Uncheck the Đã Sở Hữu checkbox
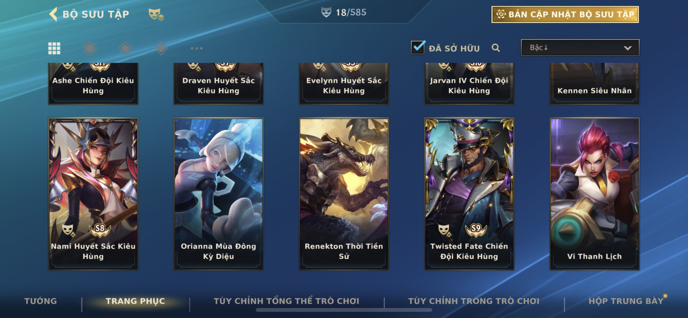This screenshot has width=688, height=318. (x=418, y=47)
